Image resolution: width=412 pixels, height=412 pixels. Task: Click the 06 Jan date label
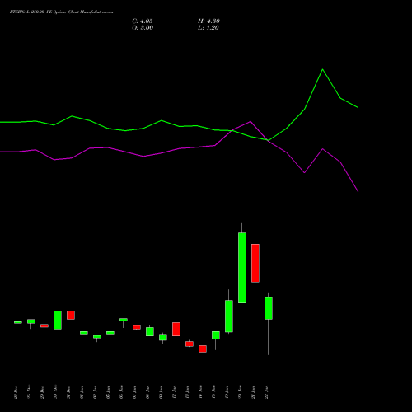pyautogui.click(x=121, y=392)
